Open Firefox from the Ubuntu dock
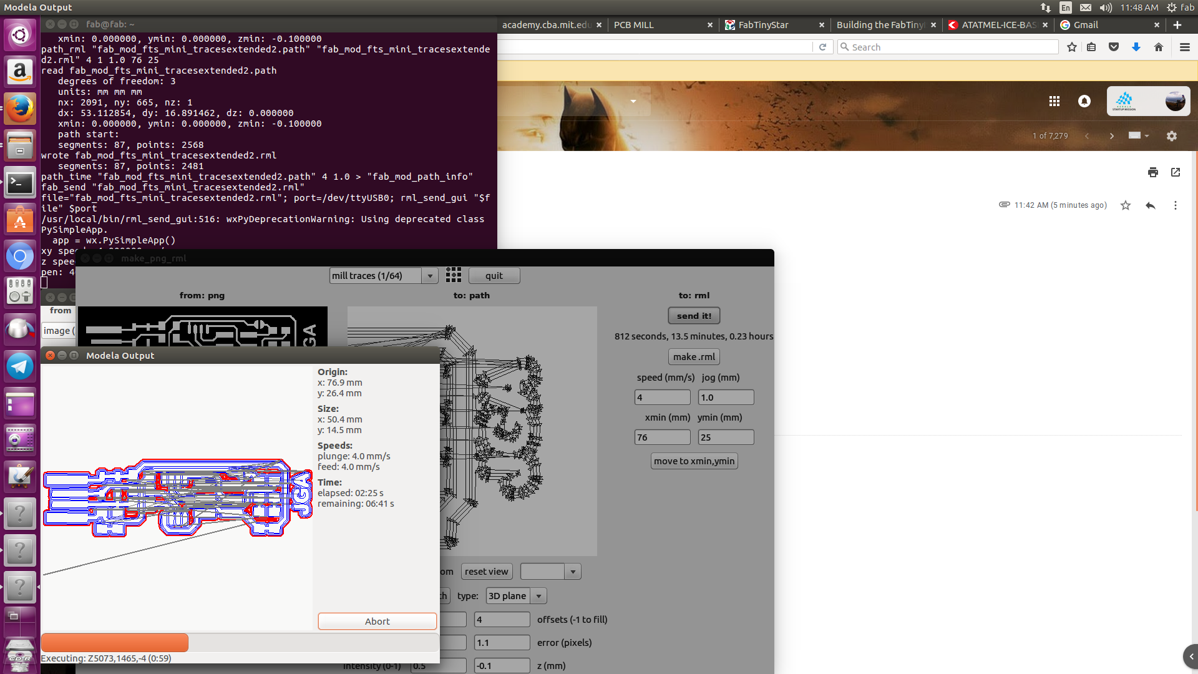Image resolution: width=1198 pixels, height=674 pixels. coord(20,109)
